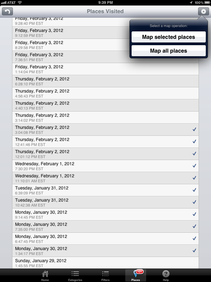Select the Sunday, January 29, 2012 row
The width and height of the screenshot is (211, 282).
click(105, 263)
